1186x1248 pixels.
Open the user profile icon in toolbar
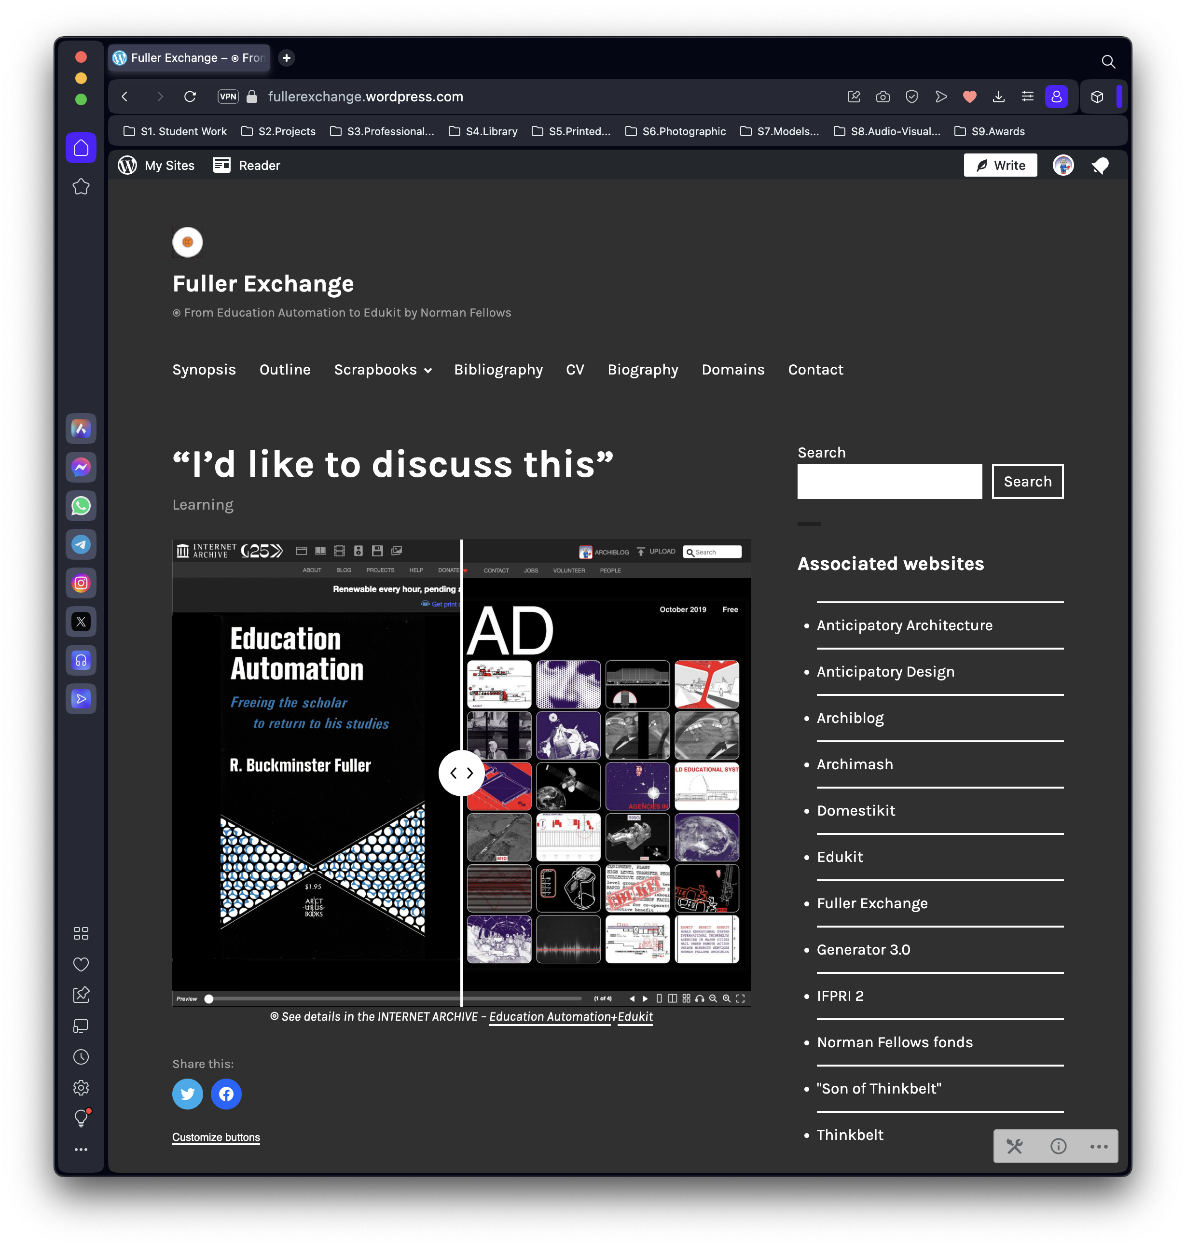pyautogui.click(x=1056, y=97)
